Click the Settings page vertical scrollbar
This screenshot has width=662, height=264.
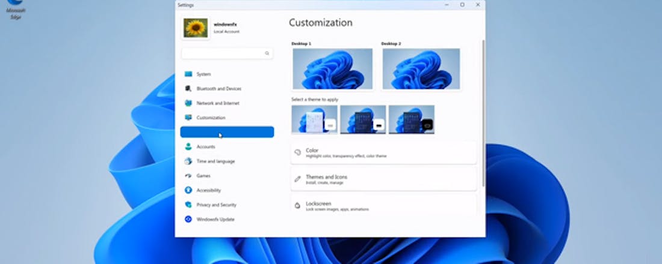coord(483,113)
